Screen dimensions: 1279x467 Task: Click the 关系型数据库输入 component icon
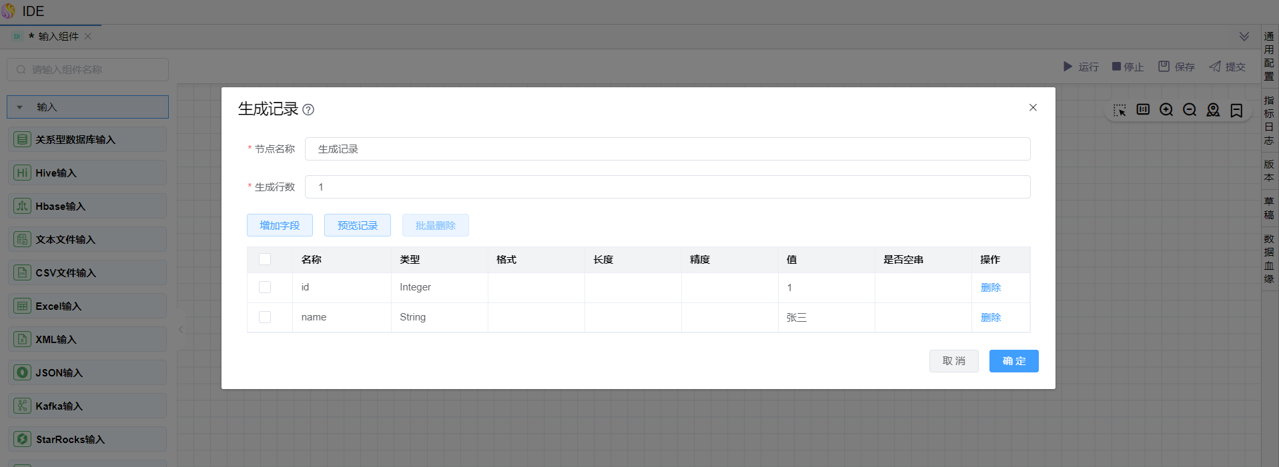(23, 140)
